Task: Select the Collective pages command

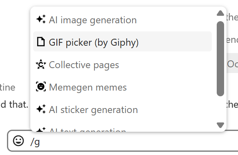Action: tap(122, 64)
